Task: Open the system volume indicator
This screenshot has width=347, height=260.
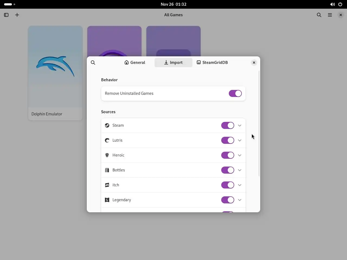Action: coord(332,4)
